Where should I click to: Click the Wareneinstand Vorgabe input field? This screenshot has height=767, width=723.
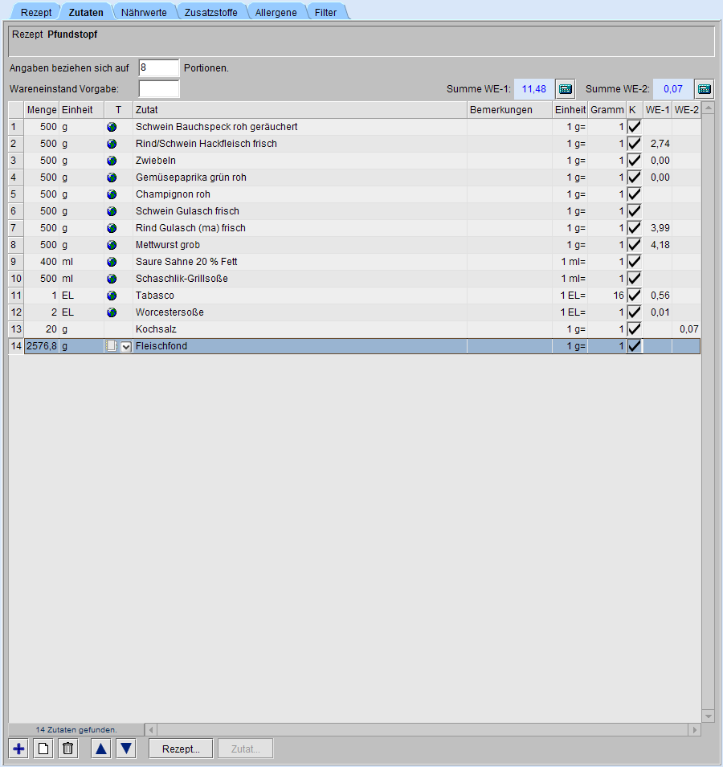[x=159, y=89]
